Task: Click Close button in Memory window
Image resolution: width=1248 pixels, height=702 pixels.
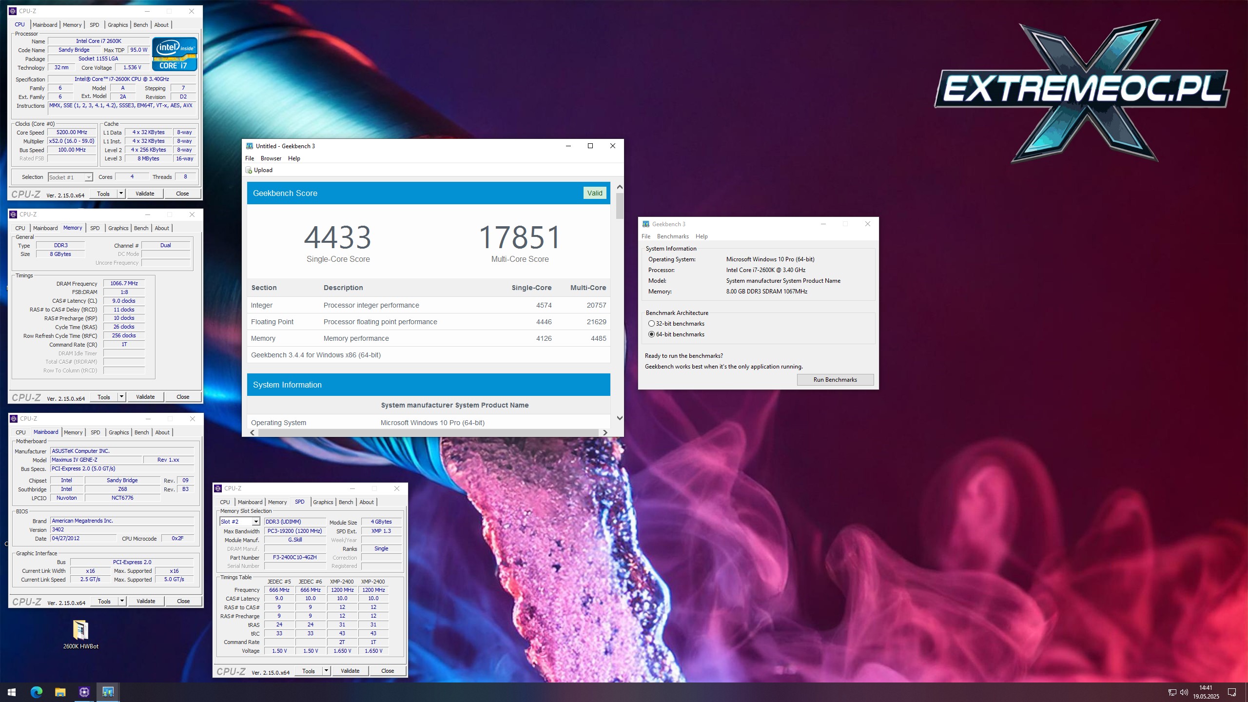Action: pos(183,397)
